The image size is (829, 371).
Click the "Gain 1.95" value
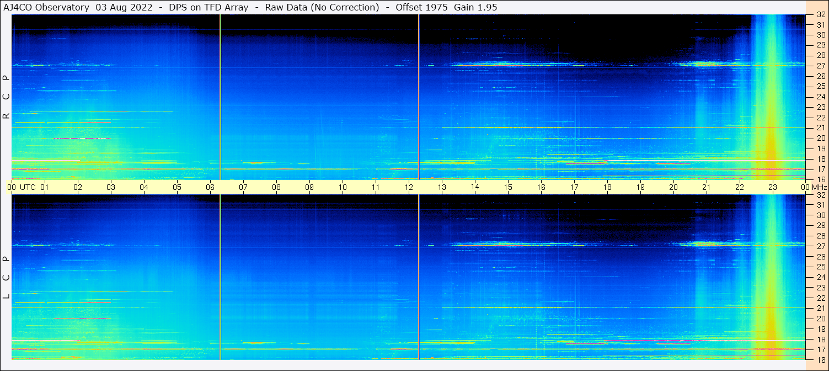tap(475, 7)
